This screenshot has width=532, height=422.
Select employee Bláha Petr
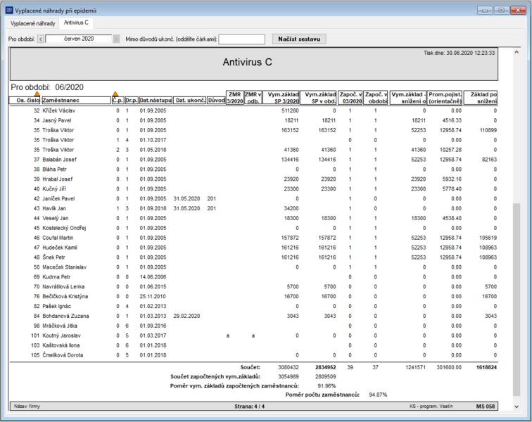[x=55, y=170]
